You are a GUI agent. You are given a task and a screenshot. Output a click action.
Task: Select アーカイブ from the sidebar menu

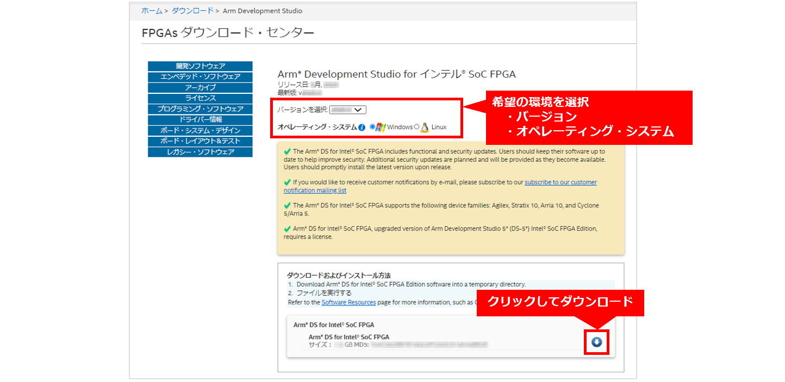(x=200, y=87)
